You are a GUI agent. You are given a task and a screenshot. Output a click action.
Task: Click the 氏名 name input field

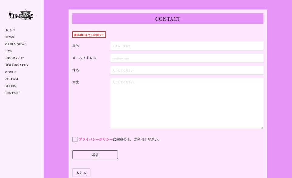tap(187, 46)
